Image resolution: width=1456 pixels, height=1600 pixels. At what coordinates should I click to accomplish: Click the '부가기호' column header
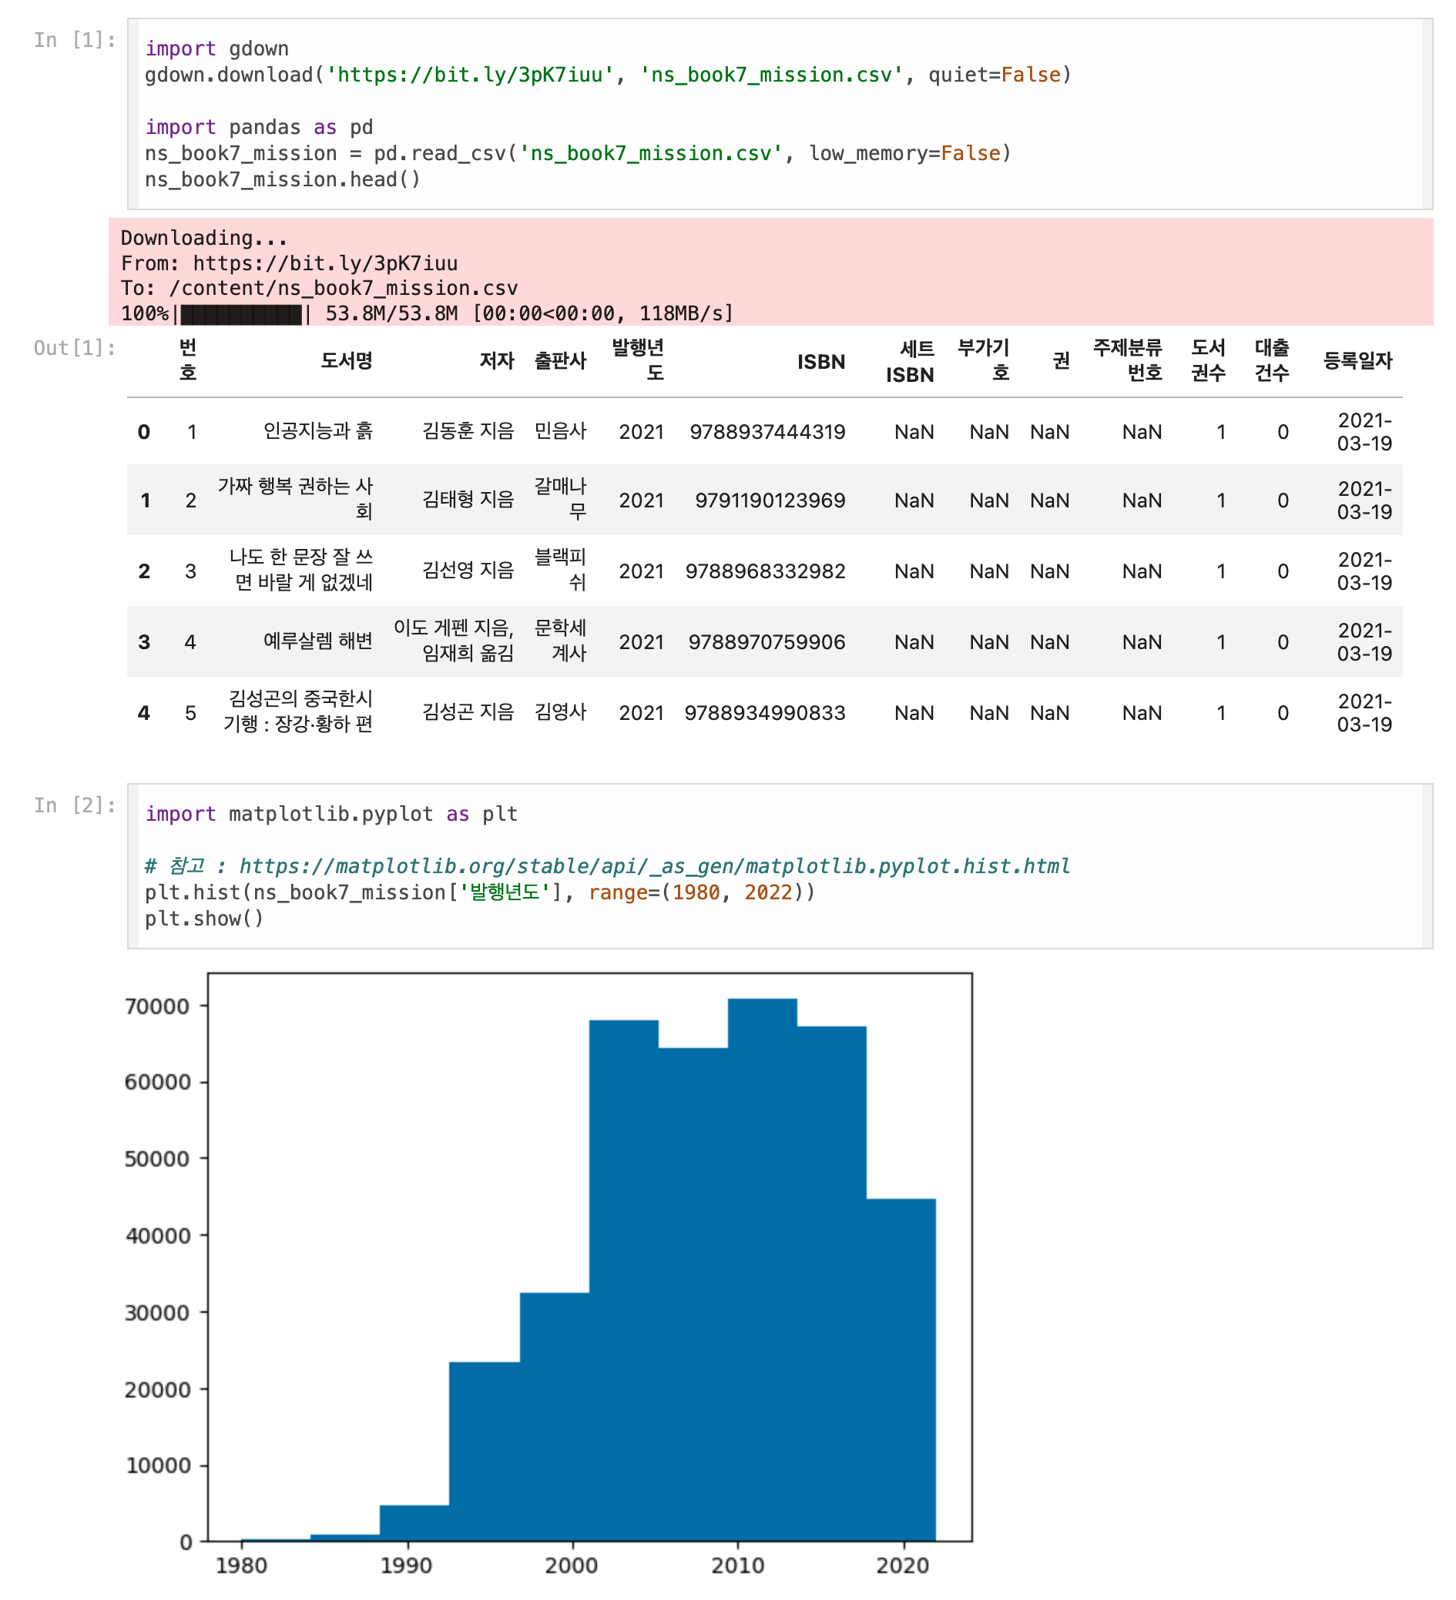983,360
